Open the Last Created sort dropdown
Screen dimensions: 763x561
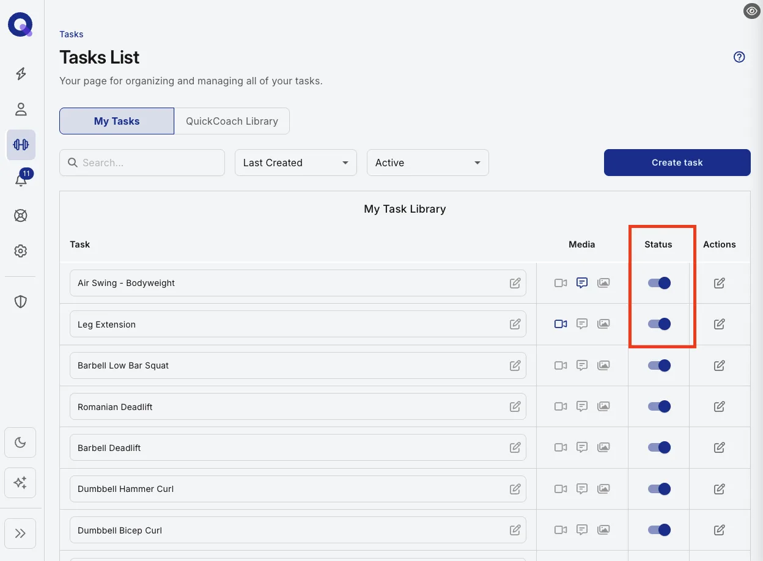point(296,163)
